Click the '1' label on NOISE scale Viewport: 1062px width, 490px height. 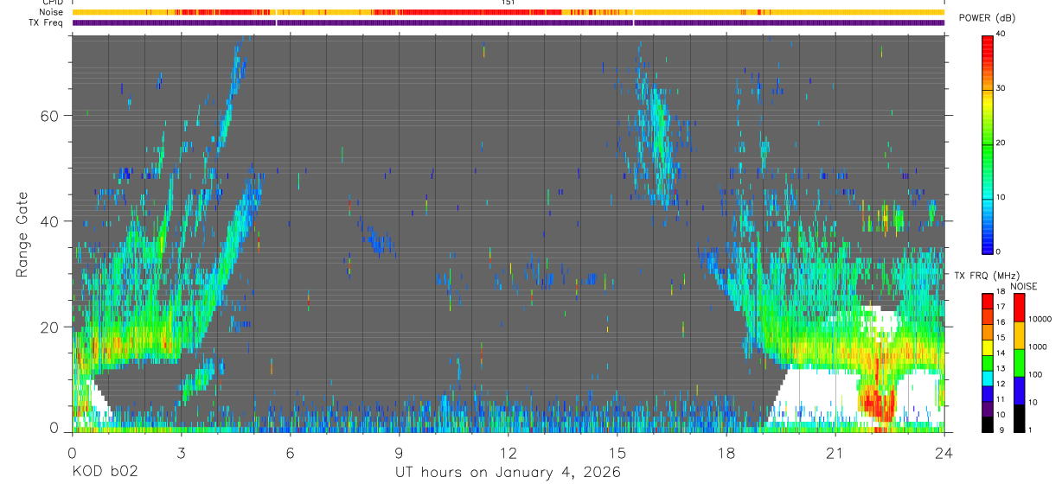pos(1031,430)
